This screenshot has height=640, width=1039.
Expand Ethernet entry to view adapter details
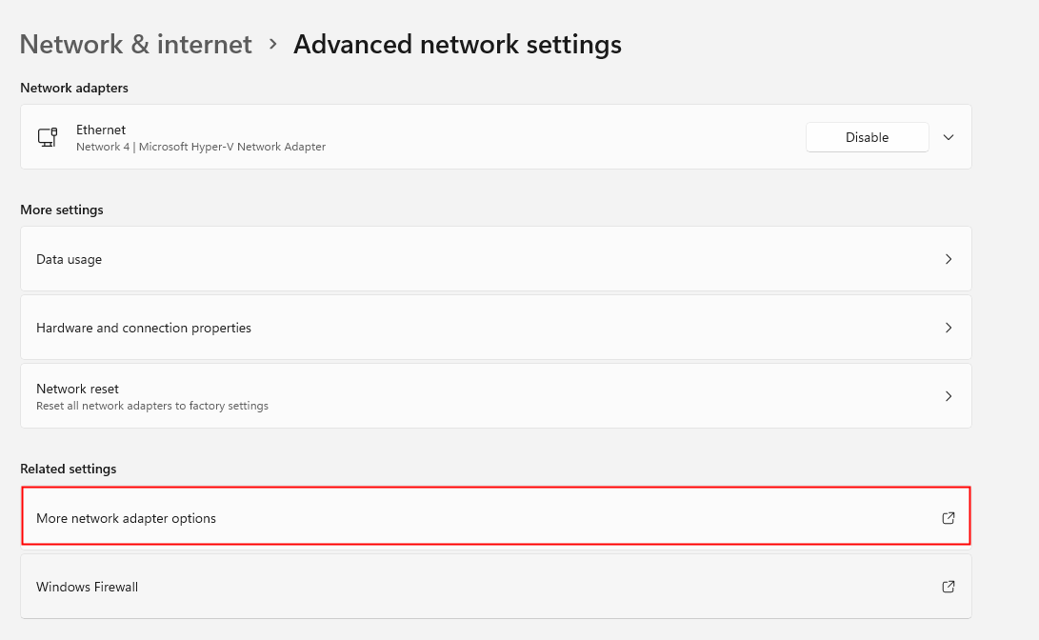[948, 136]
